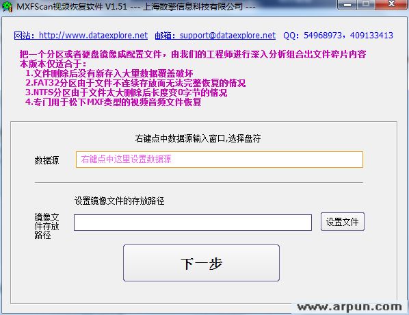The width and height of the screenshot is (409, 315).
Task: Minimize the MXFScan window
Action: point(347,4)
